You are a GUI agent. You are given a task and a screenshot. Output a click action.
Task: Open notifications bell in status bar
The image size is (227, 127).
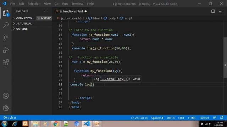(222, 117)
